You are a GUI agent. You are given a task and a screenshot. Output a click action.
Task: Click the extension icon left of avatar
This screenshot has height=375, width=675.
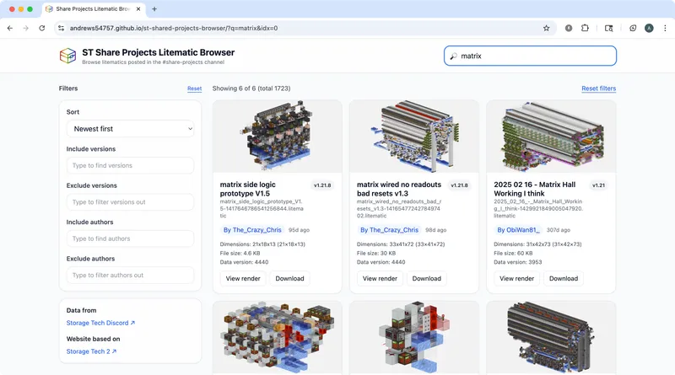pyautogui.click(x=633, y=28)
